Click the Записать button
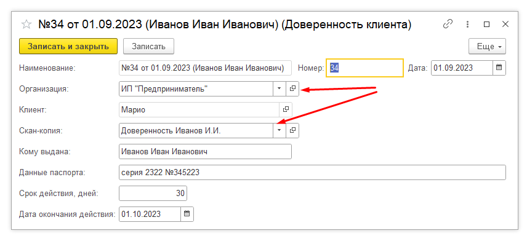 (x=148, y=46)
